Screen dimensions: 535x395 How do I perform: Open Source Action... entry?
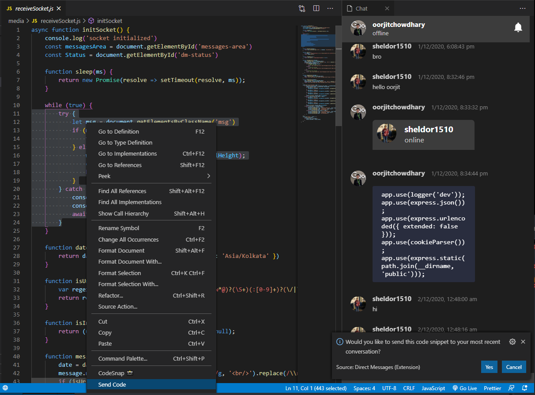click(151, 306)
